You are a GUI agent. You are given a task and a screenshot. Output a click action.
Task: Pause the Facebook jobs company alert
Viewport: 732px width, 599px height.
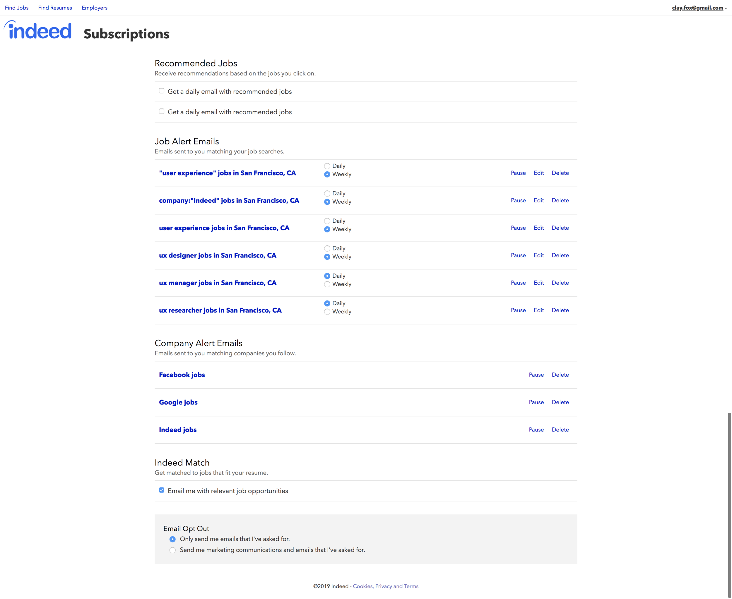pyautogui.click(x=536, y=375)
